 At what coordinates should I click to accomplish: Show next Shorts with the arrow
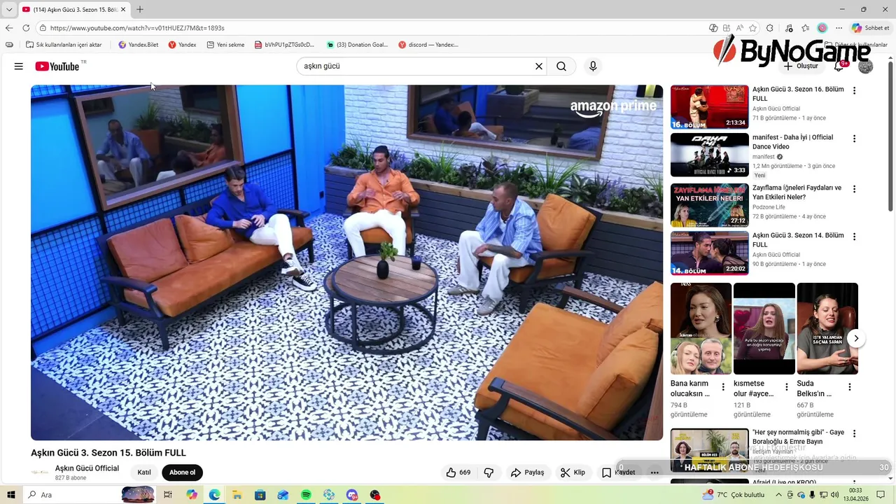(x=856, y=338)
